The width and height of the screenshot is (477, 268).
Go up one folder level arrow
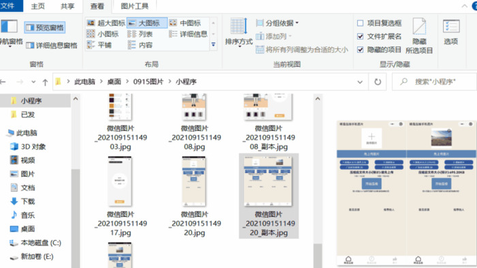[45, 82]
